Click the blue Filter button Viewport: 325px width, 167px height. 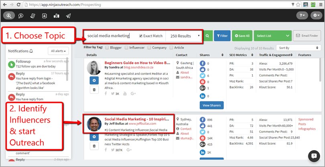click(222, 36)
